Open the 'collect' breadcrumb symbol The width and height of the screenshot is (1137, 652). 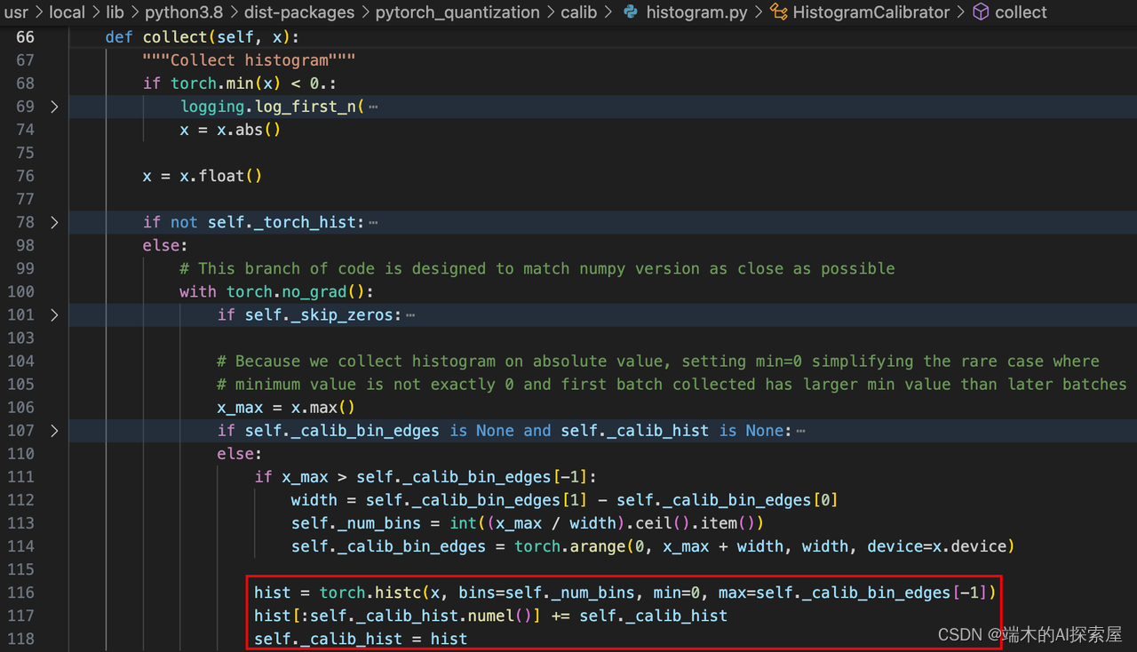click(1021, 12)
